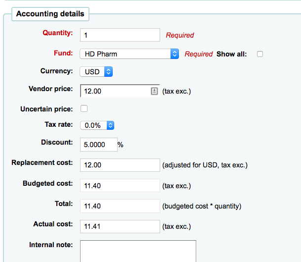The width and height of the screenshot is (301, 262).
Task: Click the red Fund label
Action: pos(63,52)
